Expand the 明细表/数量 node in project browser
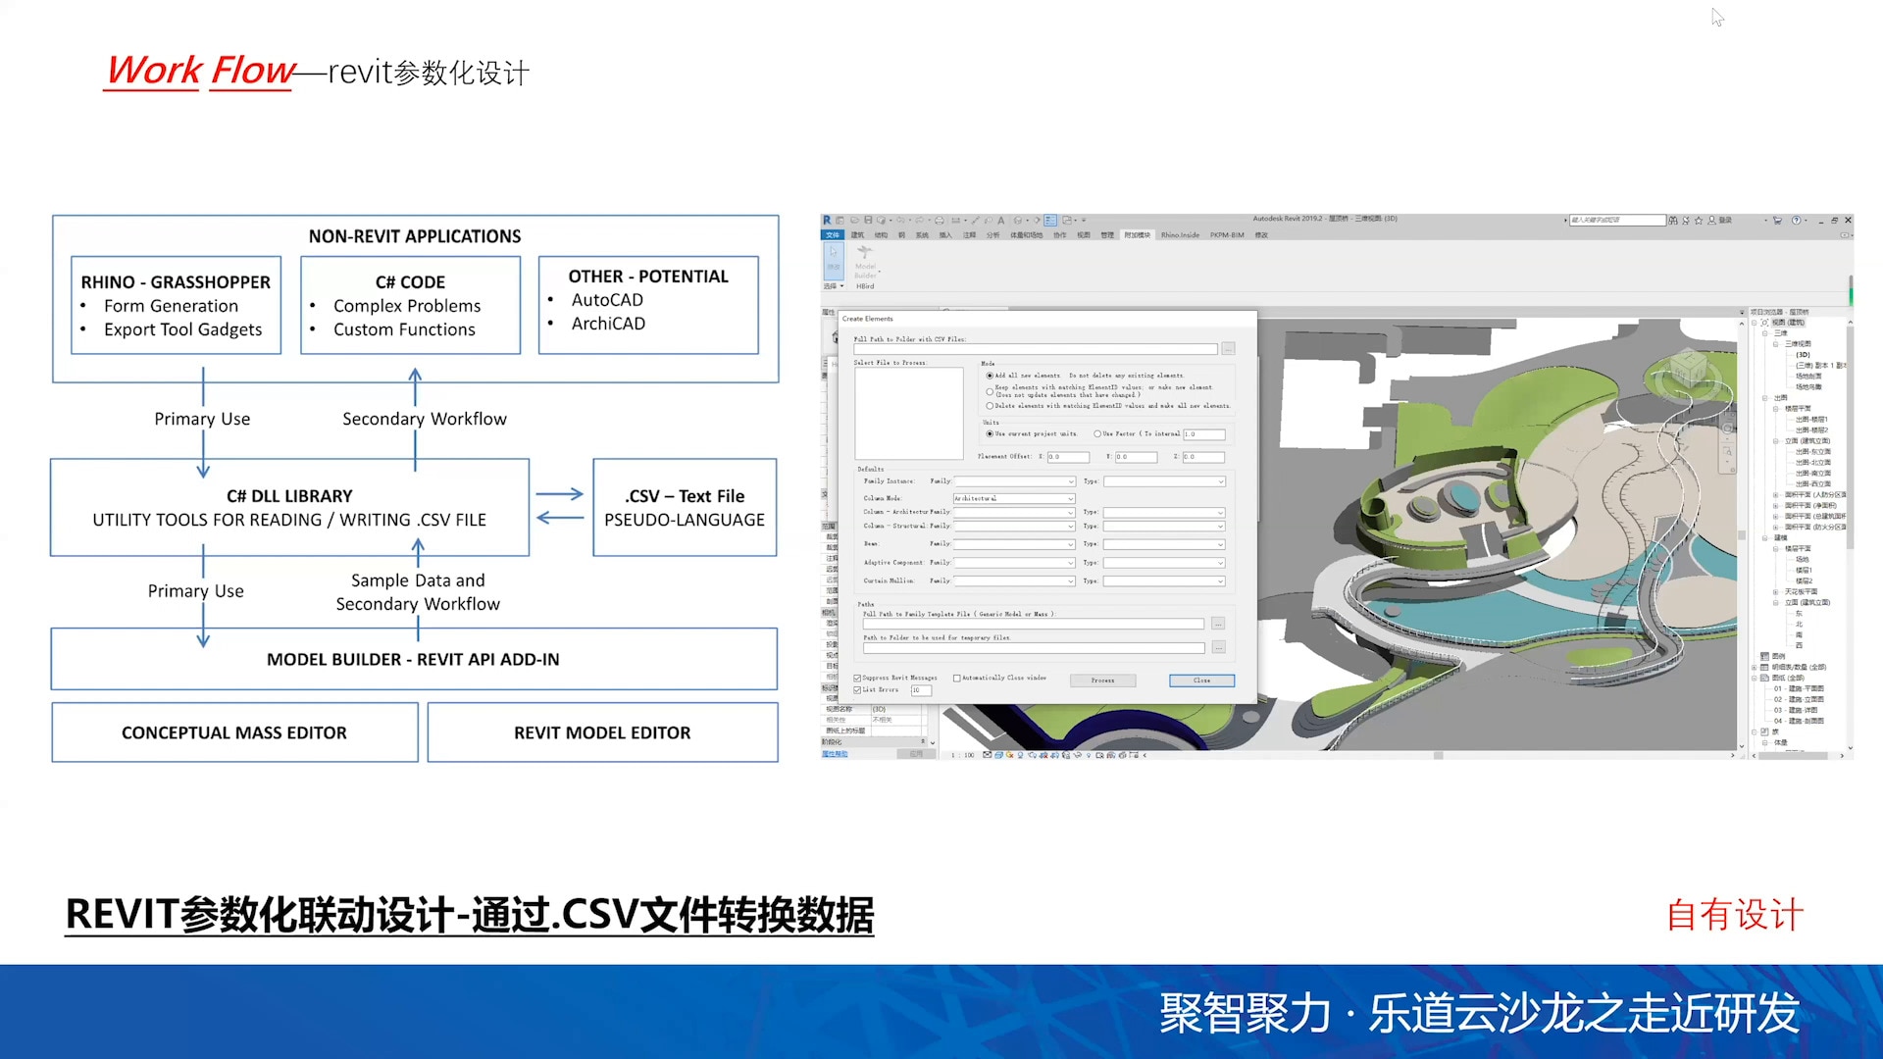 click(x=1755, y=668)
